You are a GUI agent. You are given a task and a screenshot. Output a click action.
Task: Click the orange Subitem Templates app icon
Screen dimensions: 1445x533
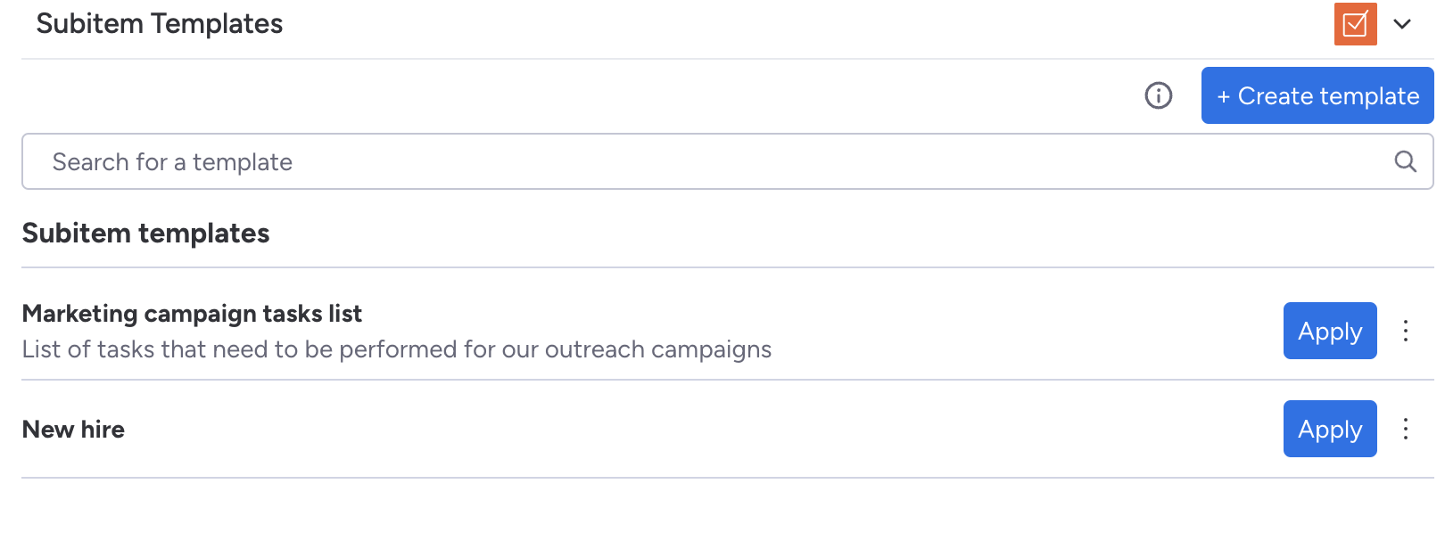tap(1355, 24)
